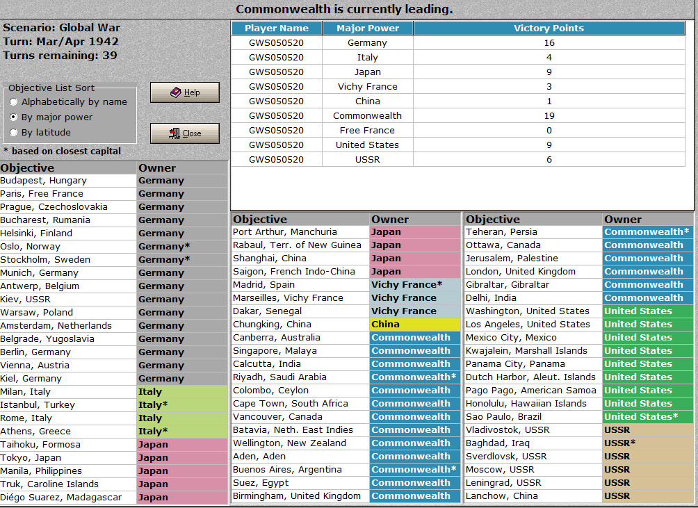Click Baghdad, Iraq objective
The width and height of the screenshot is (698, 508).
533,443
